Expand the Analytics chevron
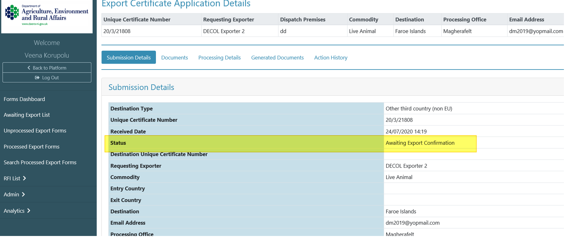Image resolution: width=575 pixels, height=239 pixels. (29, 210)
